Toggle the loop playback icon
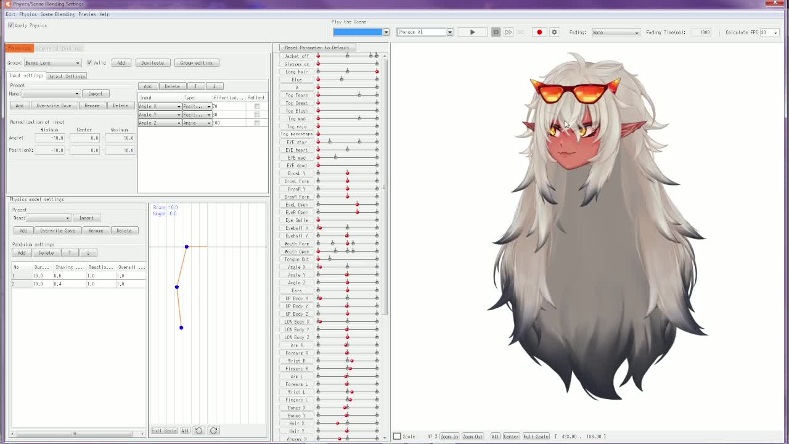The width and height of the screenshot is (789, 444). 496,32
